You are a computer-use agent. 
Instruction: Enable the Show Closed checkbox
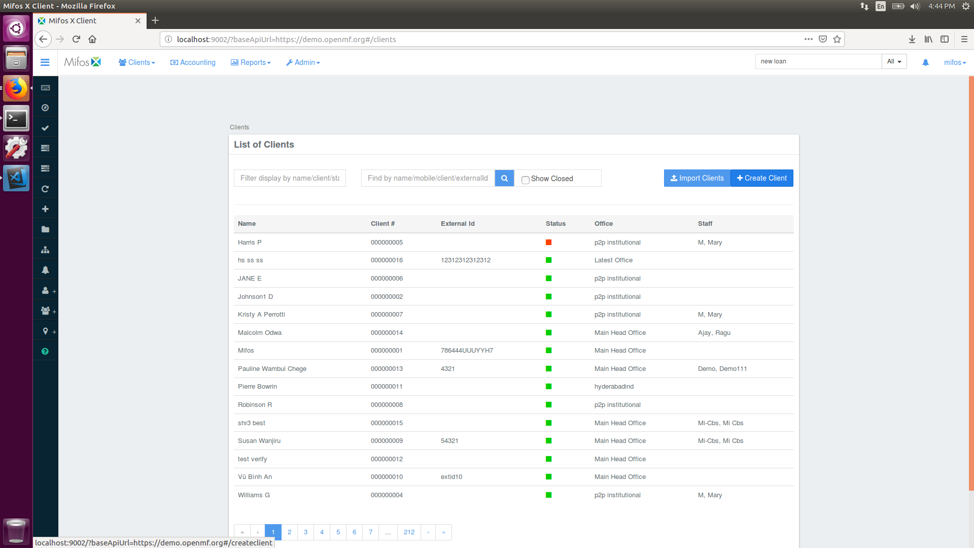point(525,180)
